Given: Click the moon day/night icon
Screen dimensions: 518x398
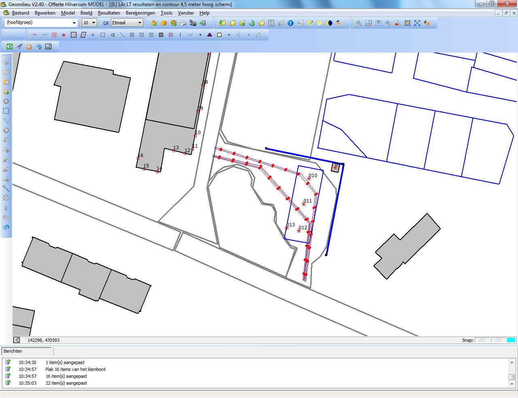Looking at the screenshot, I should [329, 23].
